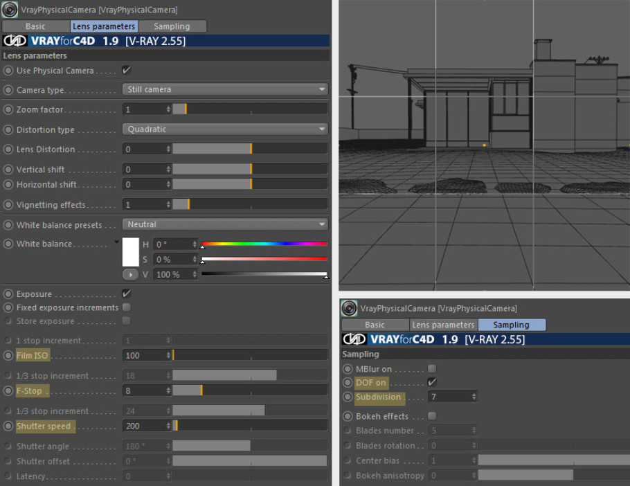Open the White balance presets dropdown showing Neutral

tap(225, 224)
